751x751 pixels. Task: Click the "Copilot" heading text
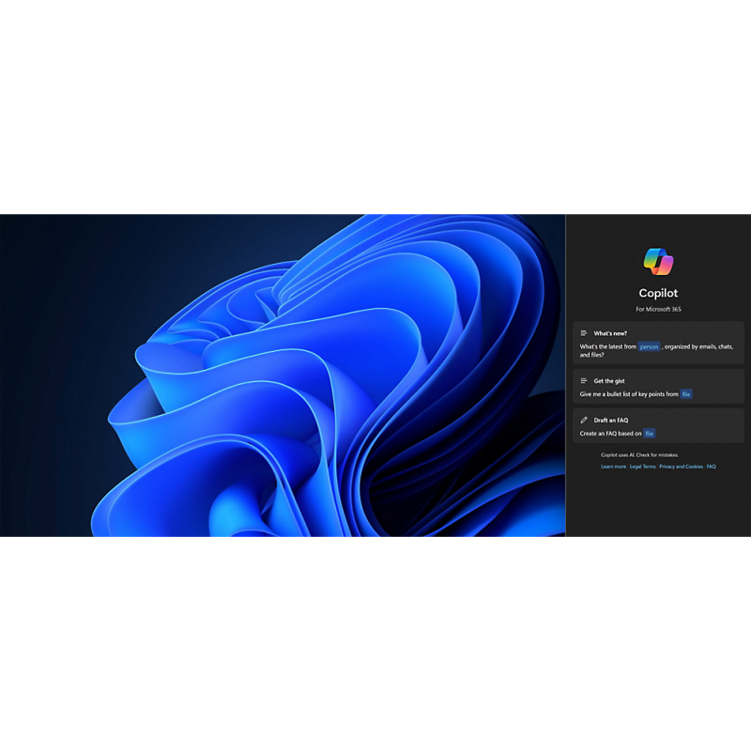point(658,293)
